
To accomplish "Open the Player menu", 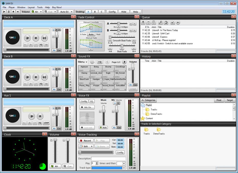I will pyautogui.click(x=12, y=7).
